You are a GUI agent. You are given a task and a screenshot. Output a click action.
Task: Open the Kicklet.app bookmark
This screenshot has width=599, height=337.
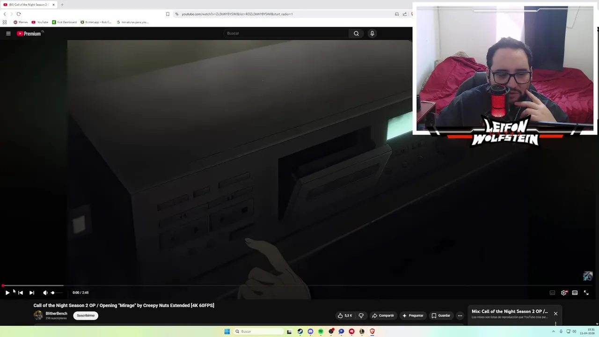click(96, 22)
